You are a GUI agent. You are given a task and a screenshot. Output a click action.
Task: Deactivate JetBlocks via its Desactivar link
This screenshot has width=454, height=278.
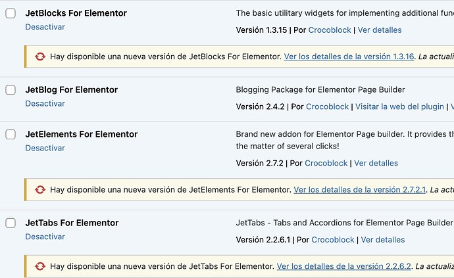tap(45, 27)
